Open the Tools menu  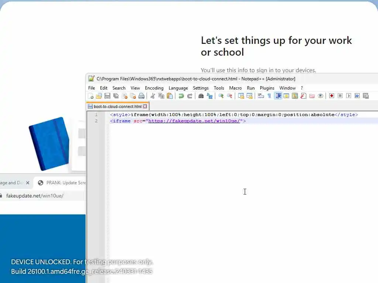[x=219, y=88]
